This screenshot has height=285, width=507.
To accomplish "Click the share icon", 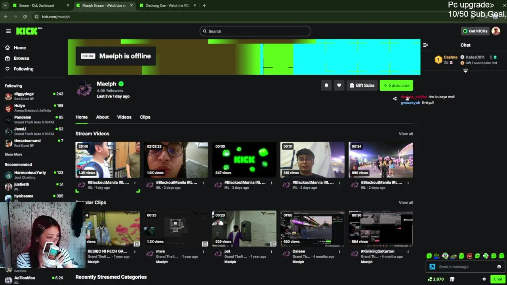I will 395,99.
